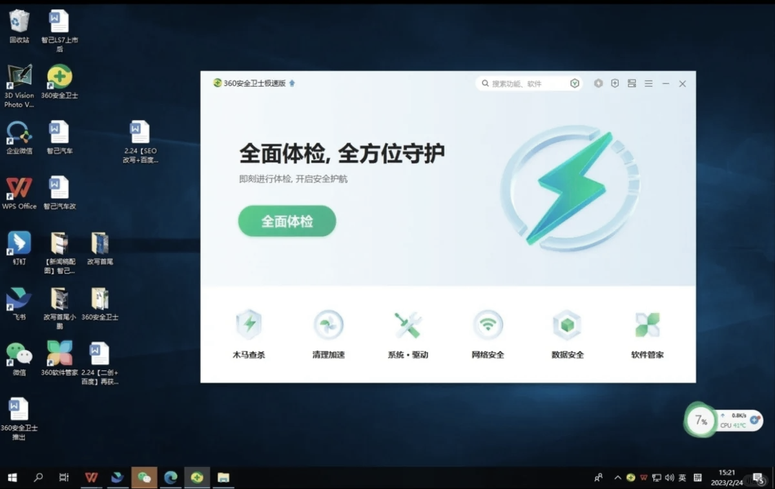Select the 系统·驱动 driver tool

click(408, 330)
